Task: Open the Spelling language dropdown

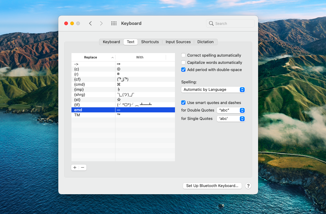Action: [x=213, y=89]
